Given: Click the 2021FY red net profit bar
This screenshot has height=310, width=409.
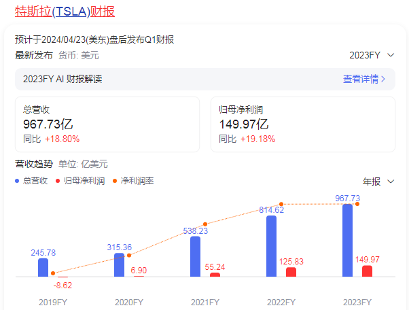Looking at the screenshot, I should tap(215, 275).
